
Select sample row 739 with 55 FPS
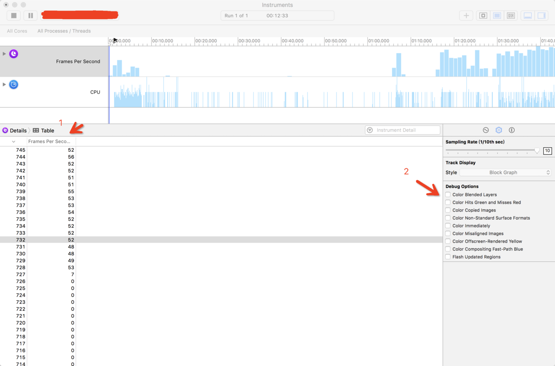[221, 192]
